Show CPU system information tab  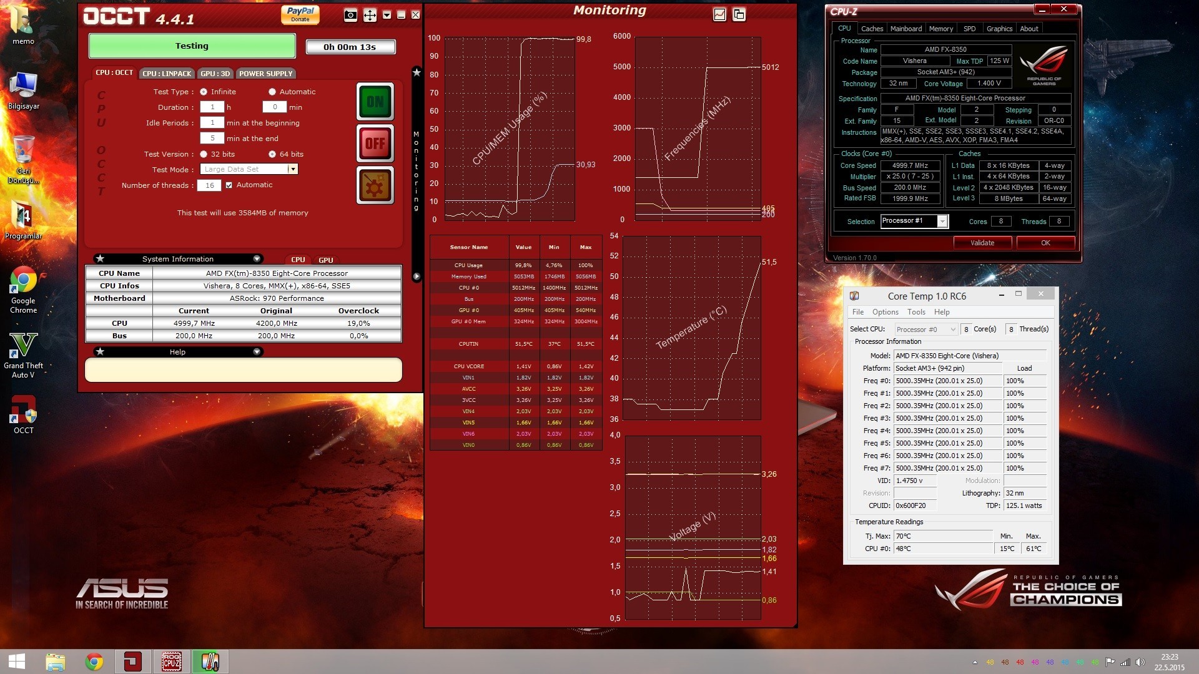(x=298, y=260)
